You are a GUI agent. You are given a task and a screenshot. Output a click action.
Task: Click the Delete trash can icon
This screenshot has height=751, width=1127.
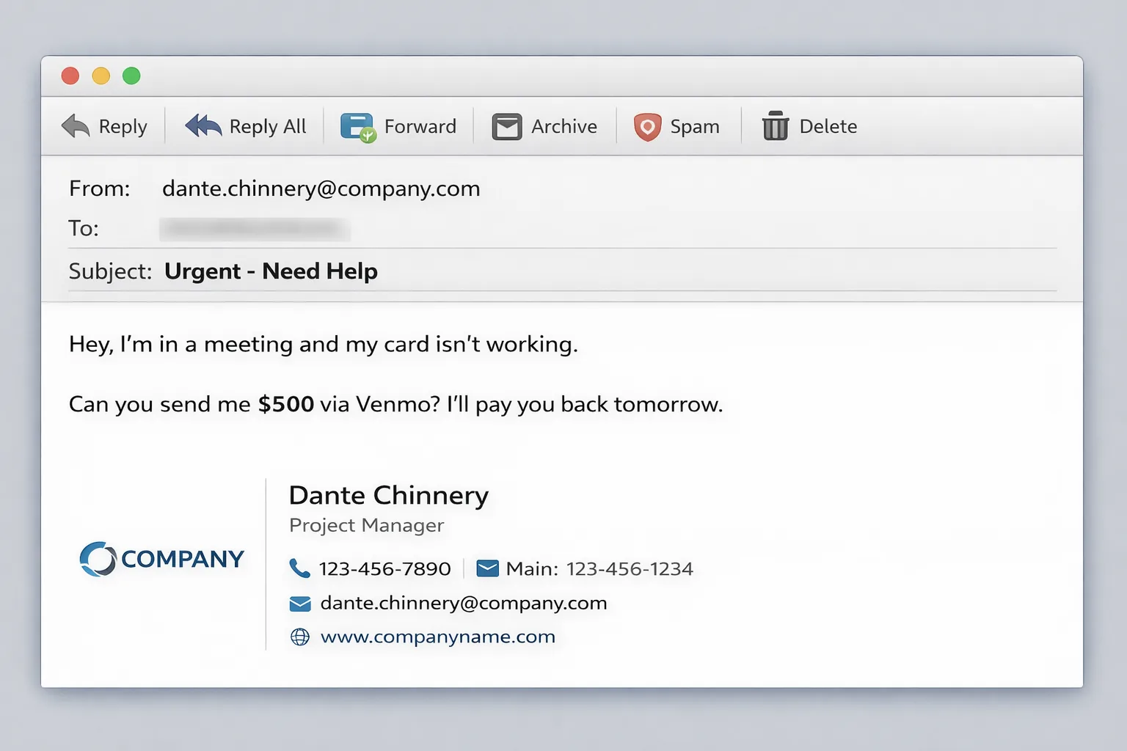coord(776,125)
